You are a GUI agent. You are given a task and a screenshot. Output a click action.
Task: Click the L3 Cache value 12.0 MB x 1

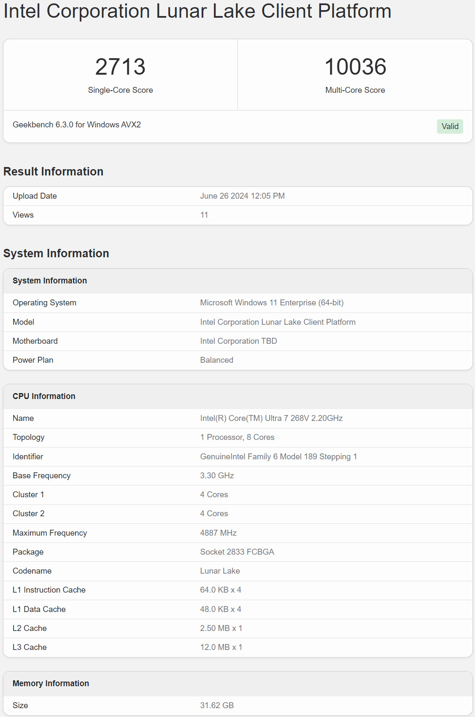pos(221,647)
